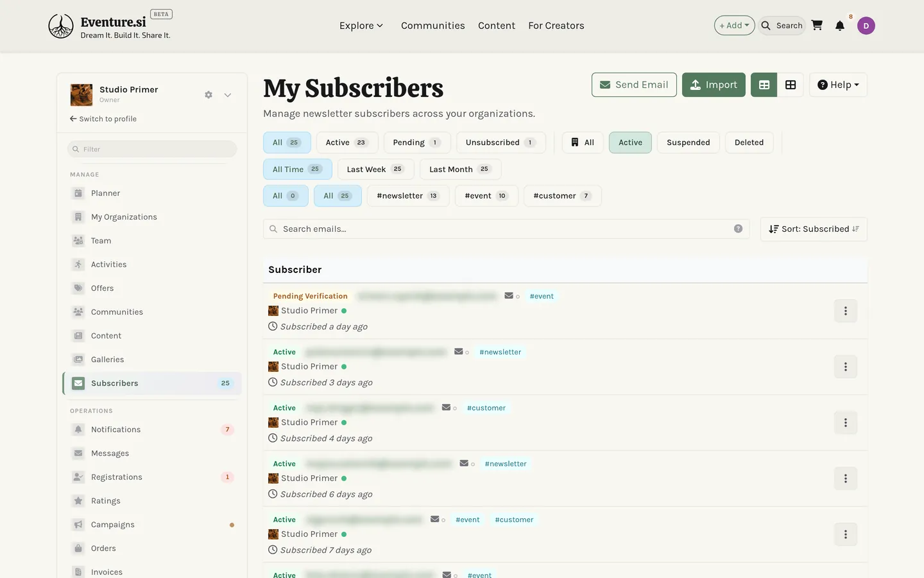Screen dimensions: 924x578
Task: Select All organizations filter with building icon
Action: click(583, 143)
